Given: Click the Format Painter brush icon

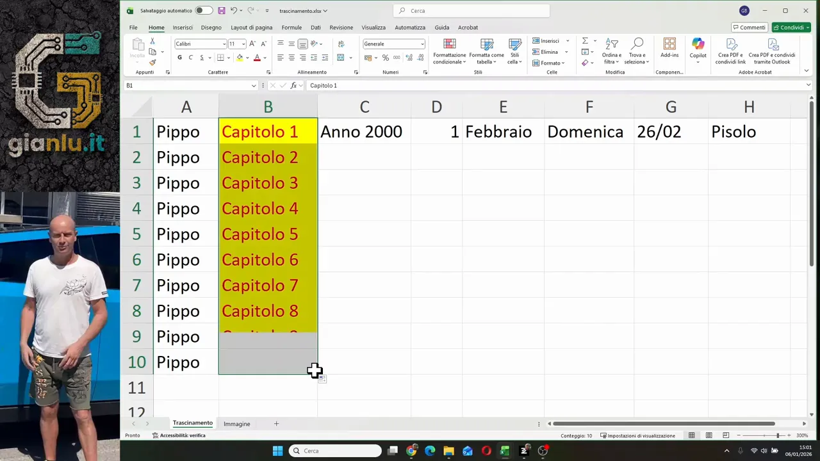Looking at the screenshot, I should pyautogui.click(x=152, y=62).
